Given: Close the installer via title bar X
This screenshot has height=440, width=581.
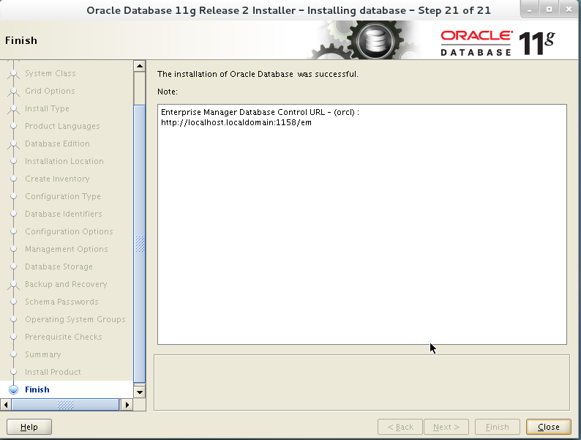Looking at the screenshot, I should (569, 10).
